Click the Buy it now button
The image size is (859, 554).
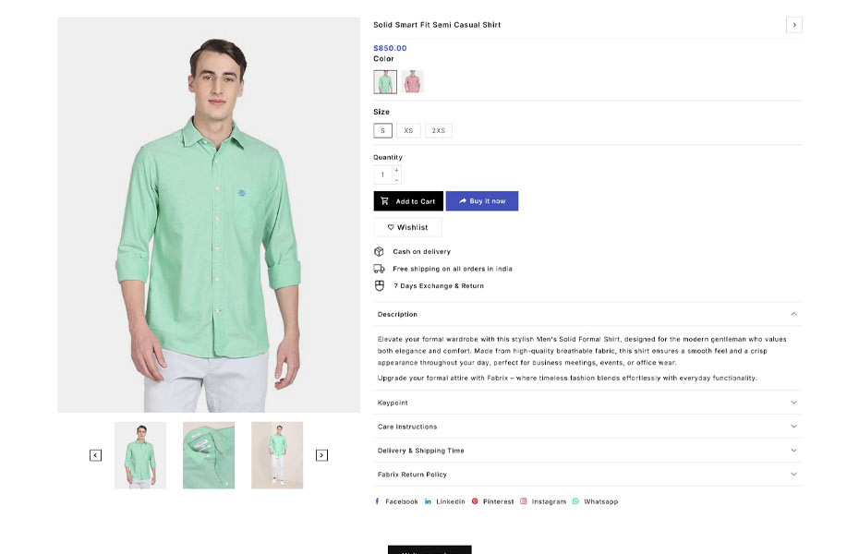point(481,200)
